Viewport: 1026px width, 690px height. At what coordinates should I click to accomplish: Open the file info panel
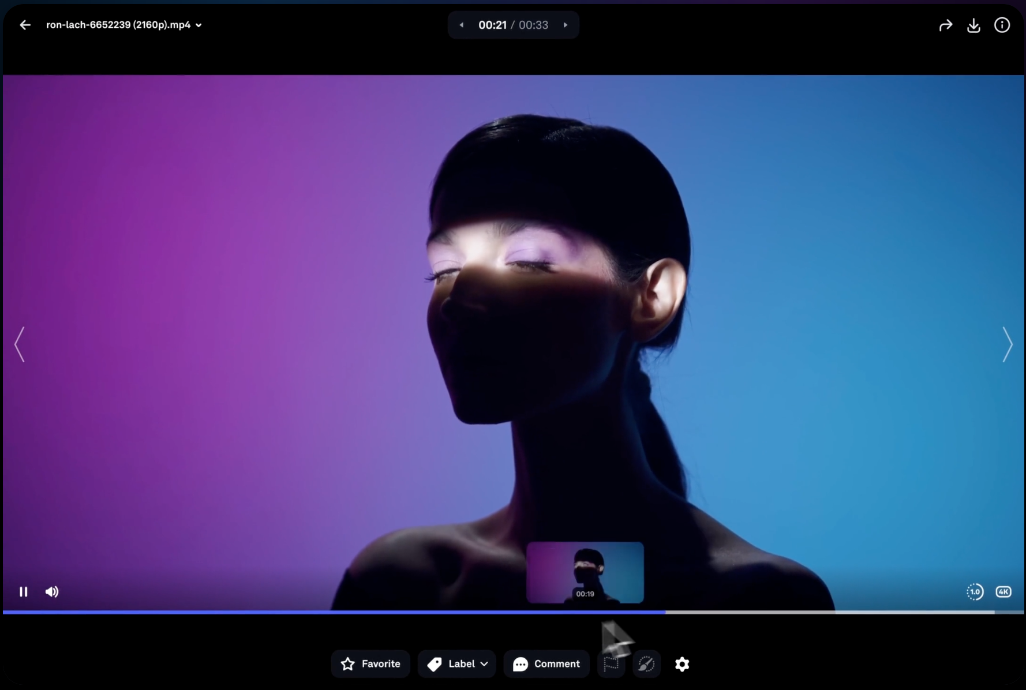(x=1002, y=25)
